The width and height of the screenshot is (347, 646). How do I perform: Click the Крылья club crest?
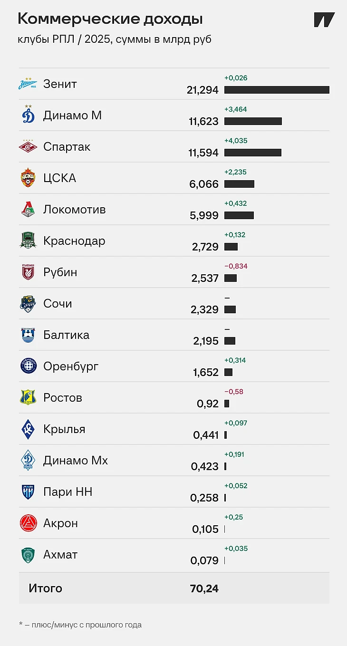28,429
